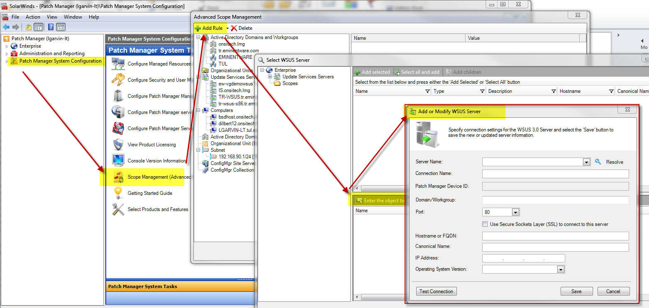Open the Action menu
Viewport: 649px width, 308px height.
click(33, 17)
